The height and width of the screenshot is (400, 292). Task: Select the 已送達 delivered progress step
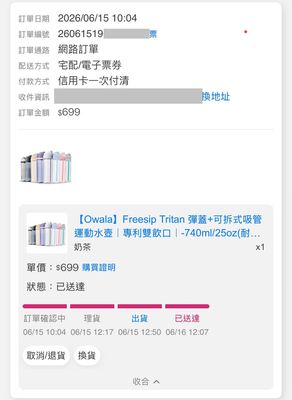coord(187,318)
